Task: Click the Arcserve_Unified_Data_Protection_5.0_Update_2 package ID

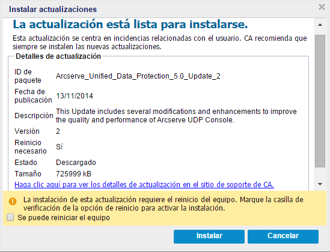Action: (x=138, y=76)
